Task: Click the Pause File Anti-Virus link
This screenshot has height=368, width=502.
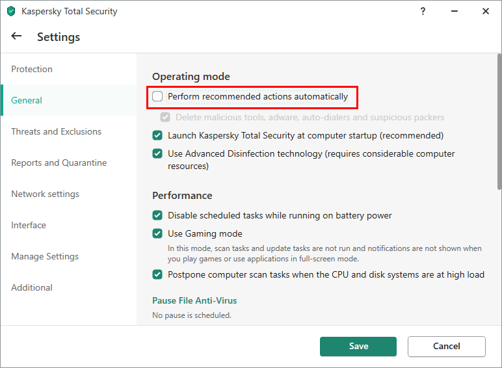Action: [194, 301]
